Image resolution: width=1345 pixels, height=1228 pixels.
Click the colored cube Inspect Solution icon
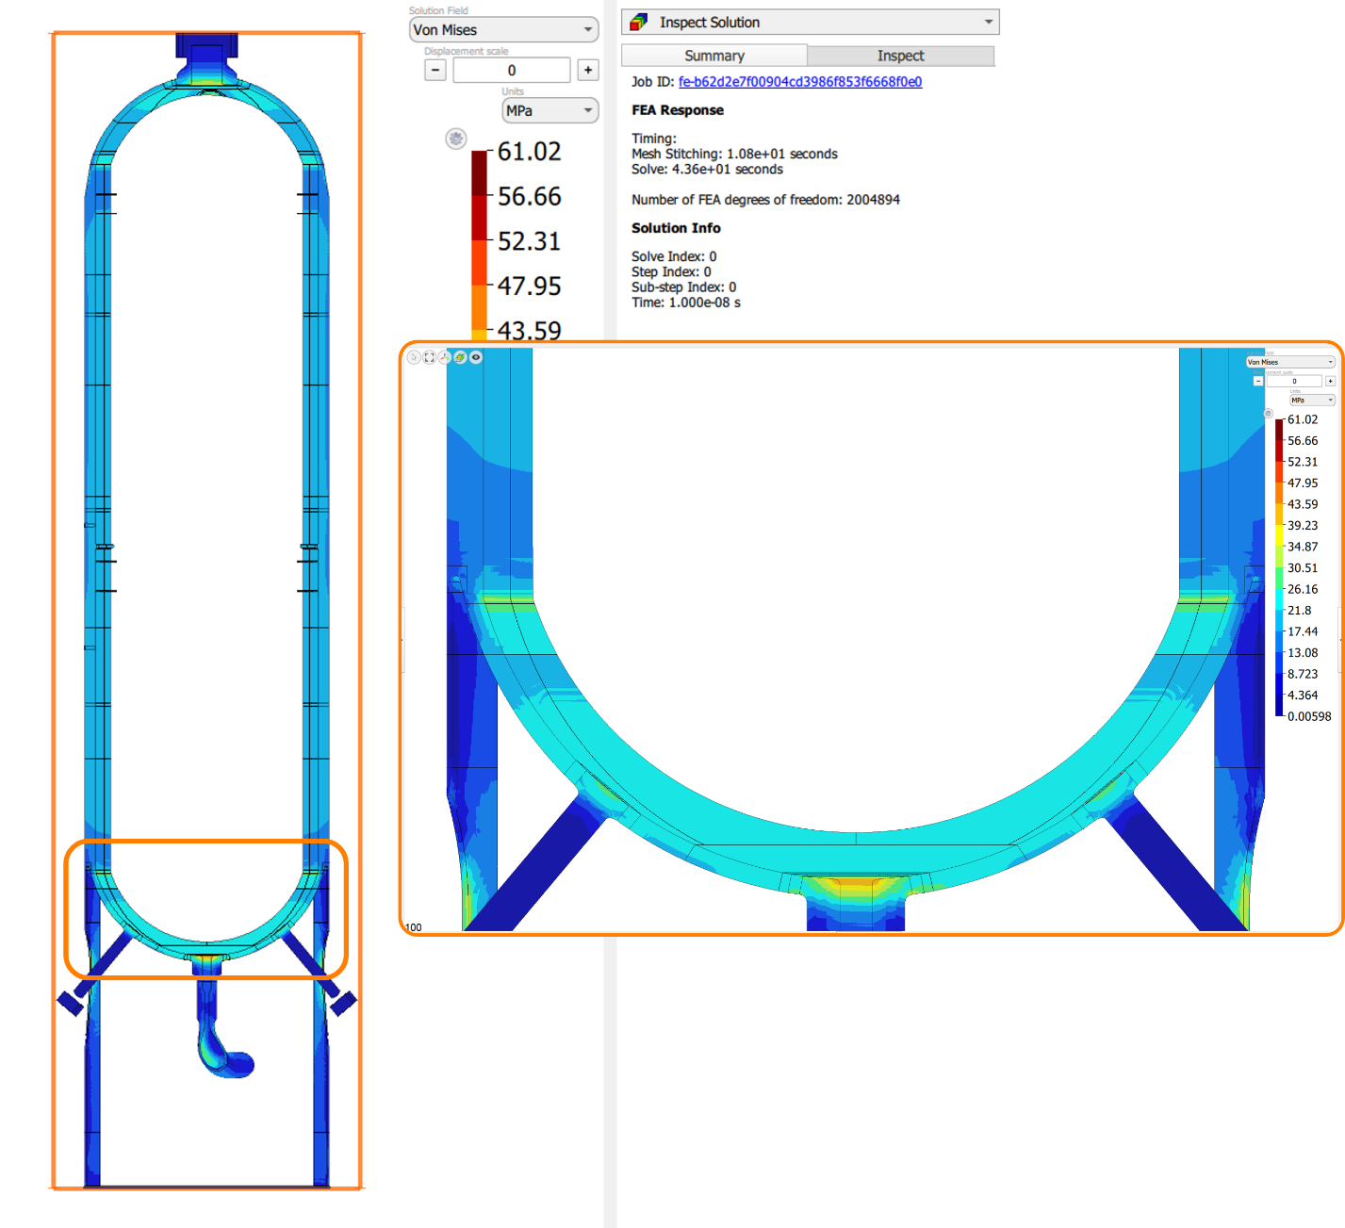click(639, 22)
